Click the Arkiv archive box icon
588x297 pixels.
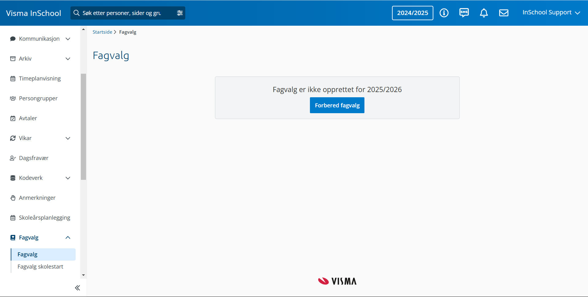(x=13, y=59)
